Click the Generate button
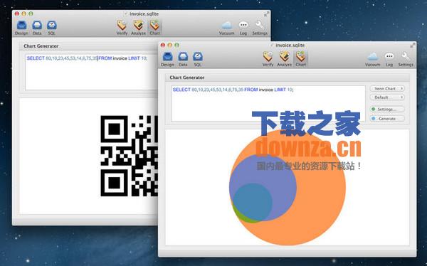Viewport: 427px width, 266px height. coord(387,119)
